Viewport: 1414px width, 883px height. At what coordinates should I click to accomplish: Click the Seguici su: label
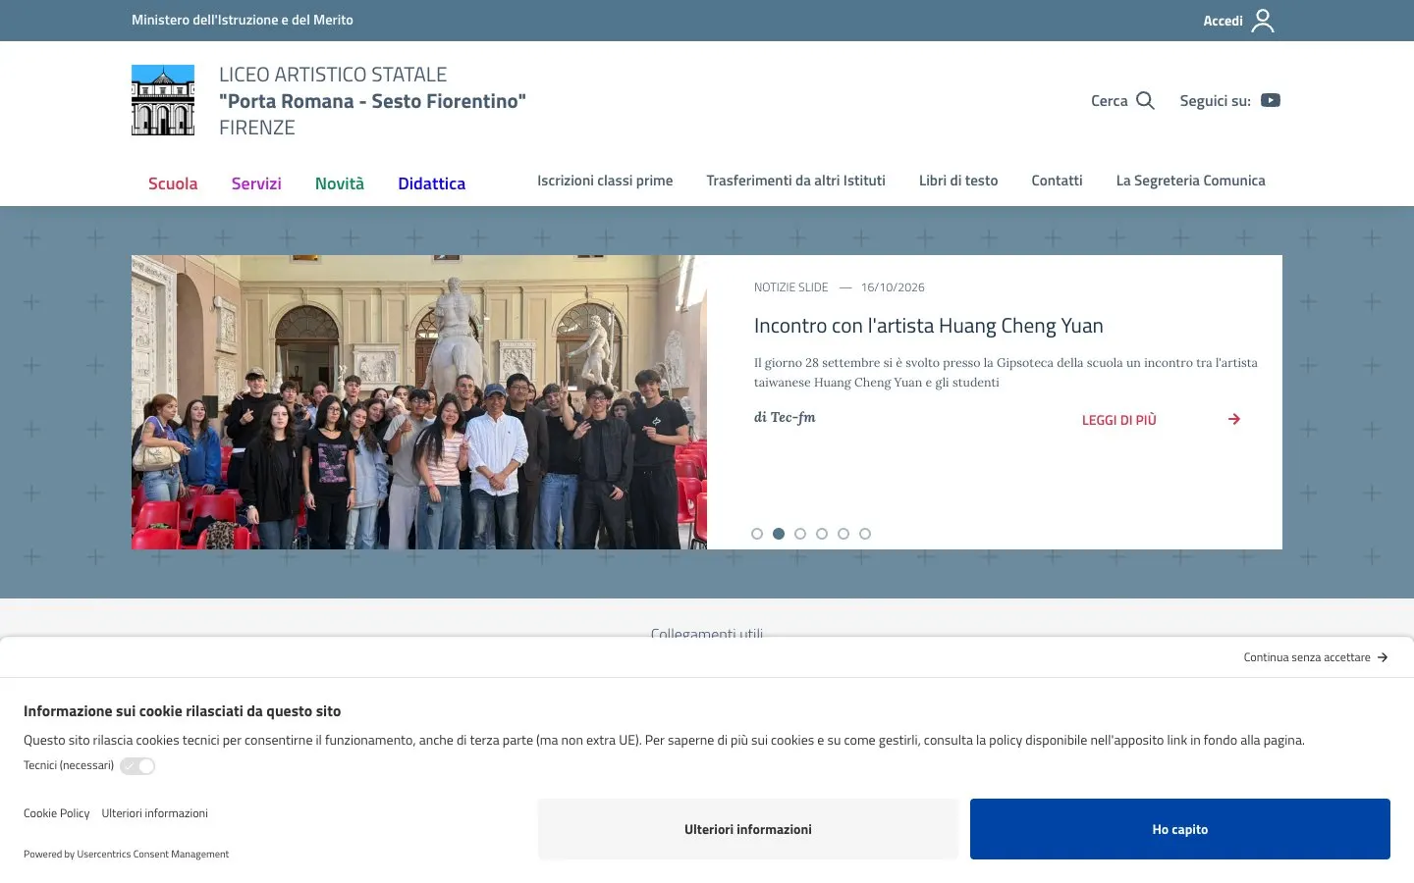pos(1216,100)
